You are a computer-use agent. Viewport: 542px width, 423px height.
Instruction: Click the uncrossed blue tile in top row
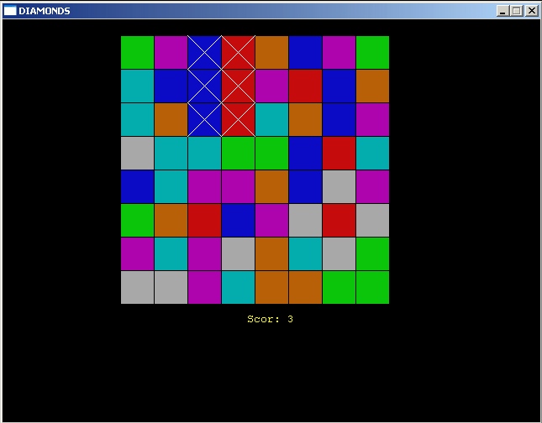coord(305,53)
